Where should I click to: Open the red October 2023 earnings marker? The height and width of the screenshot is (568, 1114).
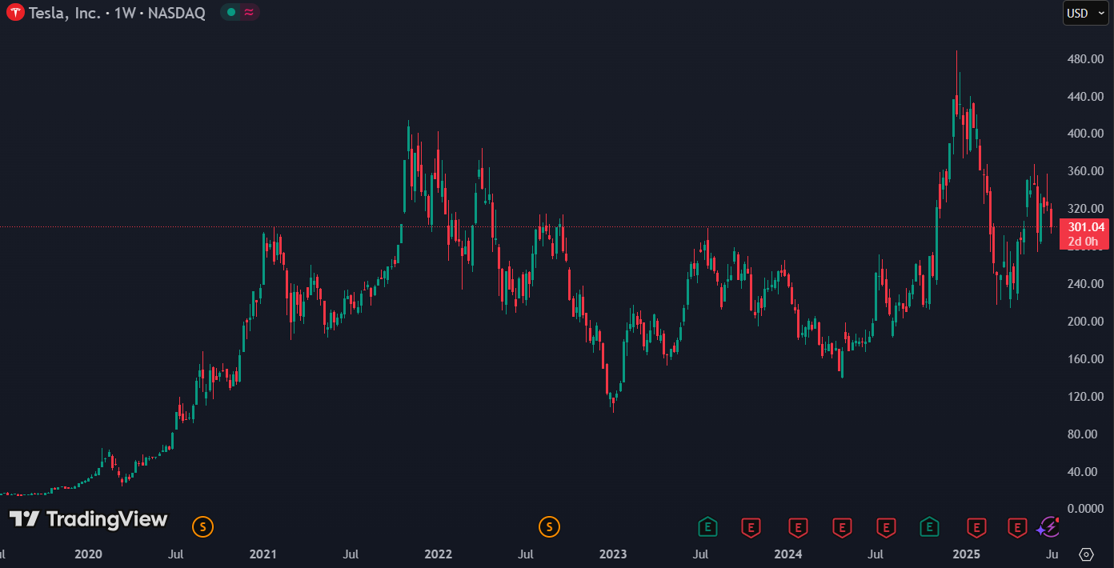click(x=751, y=526)
